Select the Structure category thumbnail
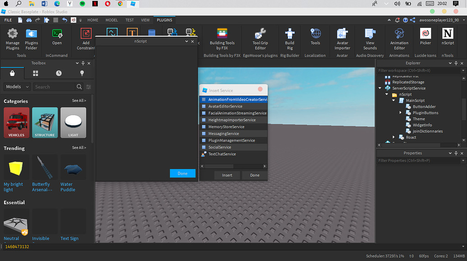Screen dimensions: 467x261 [45, 123]
